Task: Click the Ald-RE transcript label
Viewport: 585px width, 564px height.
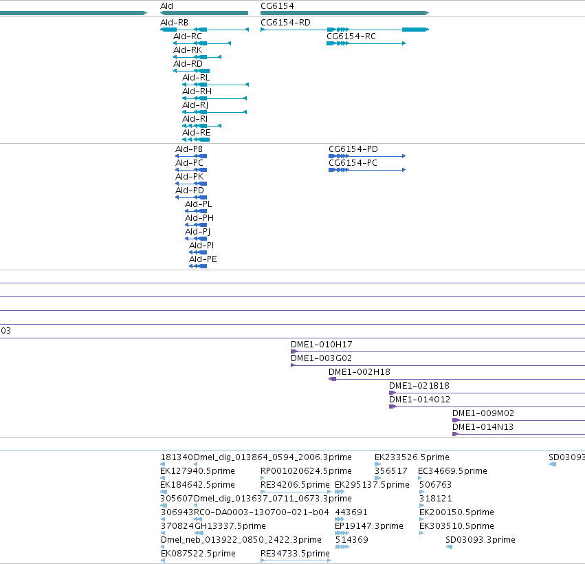Action: tap(196, 133)
